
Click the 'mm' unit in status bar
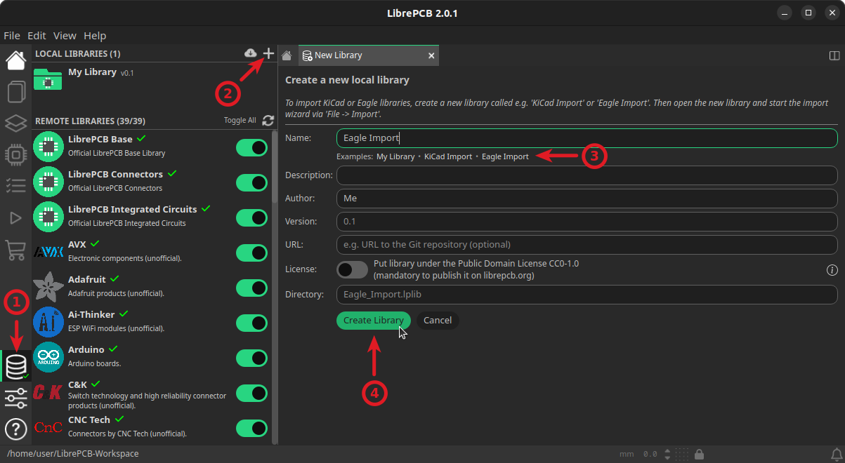click(x=626, y=454)
